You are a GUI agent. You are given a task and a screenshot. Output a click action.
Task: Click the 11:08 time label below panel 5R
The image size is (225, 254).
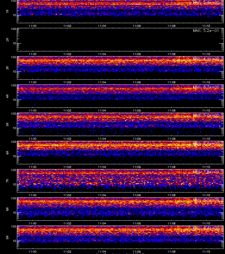(x=171, y=139)
